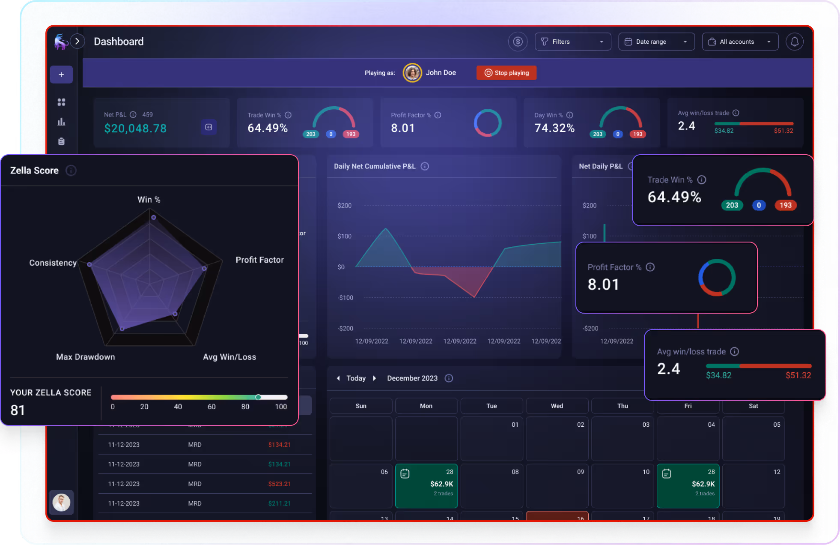
Task: Open the Filters dropdown
Action: click(x=572, y=42)
